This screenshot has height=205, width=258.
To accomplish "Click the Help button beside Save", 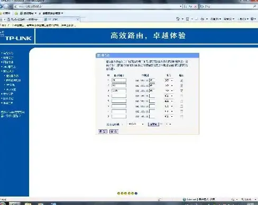I will coord(114,132).
